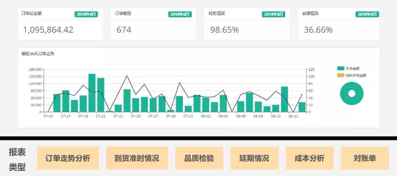Screen dimensions: 397x176
Task: Click the order count value 674
Action: 124,30
